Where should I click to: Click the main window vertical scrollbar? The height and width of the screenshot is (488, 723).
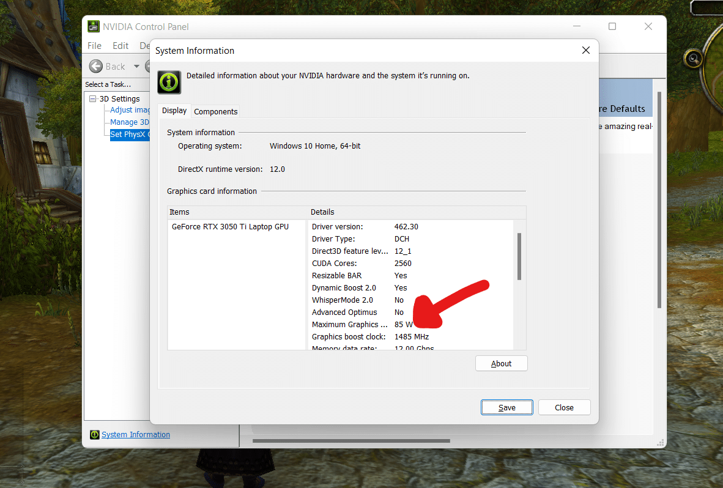coord(659,199)
